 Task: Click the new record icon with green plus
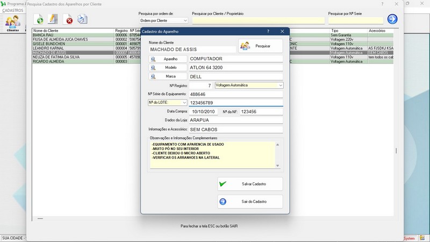click(39, 20)
